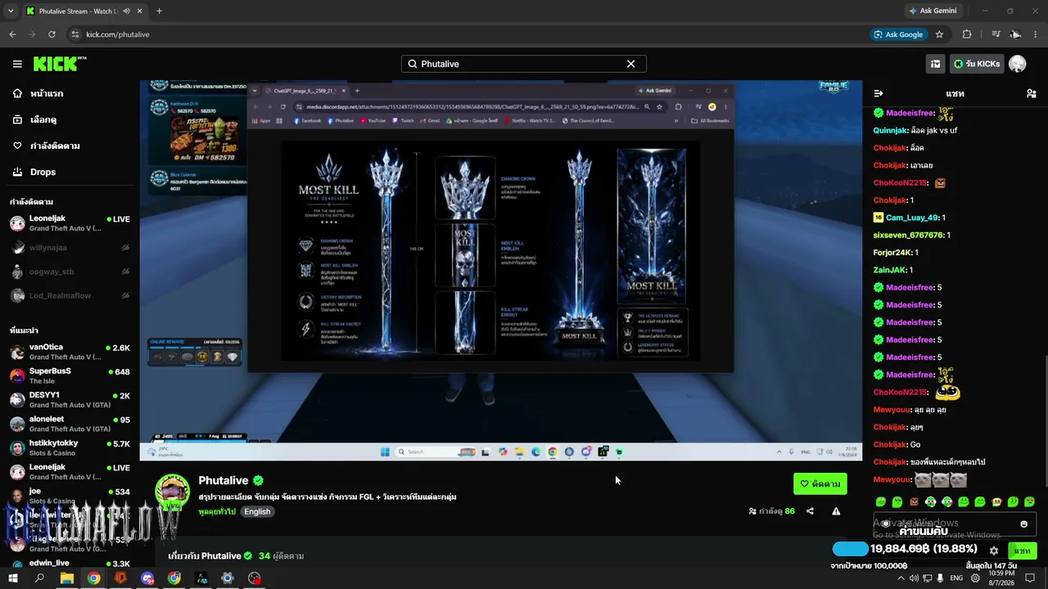Open File Explorer from taskbar
Screen dimensions: 1048x589
[x=67, y=578]
